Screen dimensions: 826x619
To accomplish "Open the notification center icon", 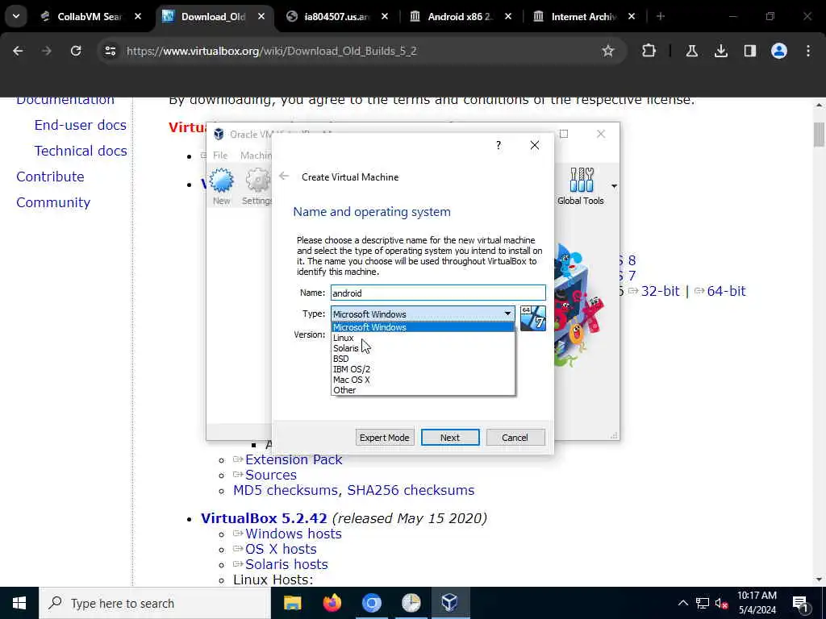I will coord(800,603).
